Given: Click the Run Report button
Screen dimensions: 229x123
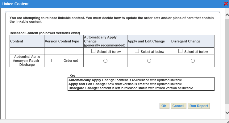Looking at the screenshot, I should (199, 106).
